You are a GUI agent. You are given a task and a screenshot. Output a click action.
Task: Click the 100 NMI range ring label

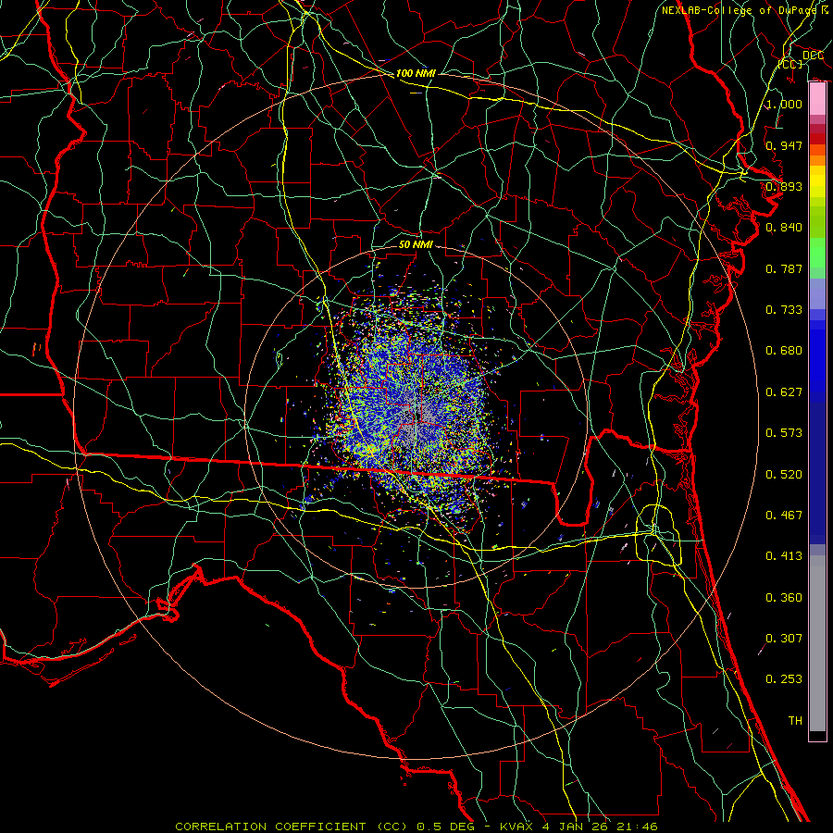point(416,73)
